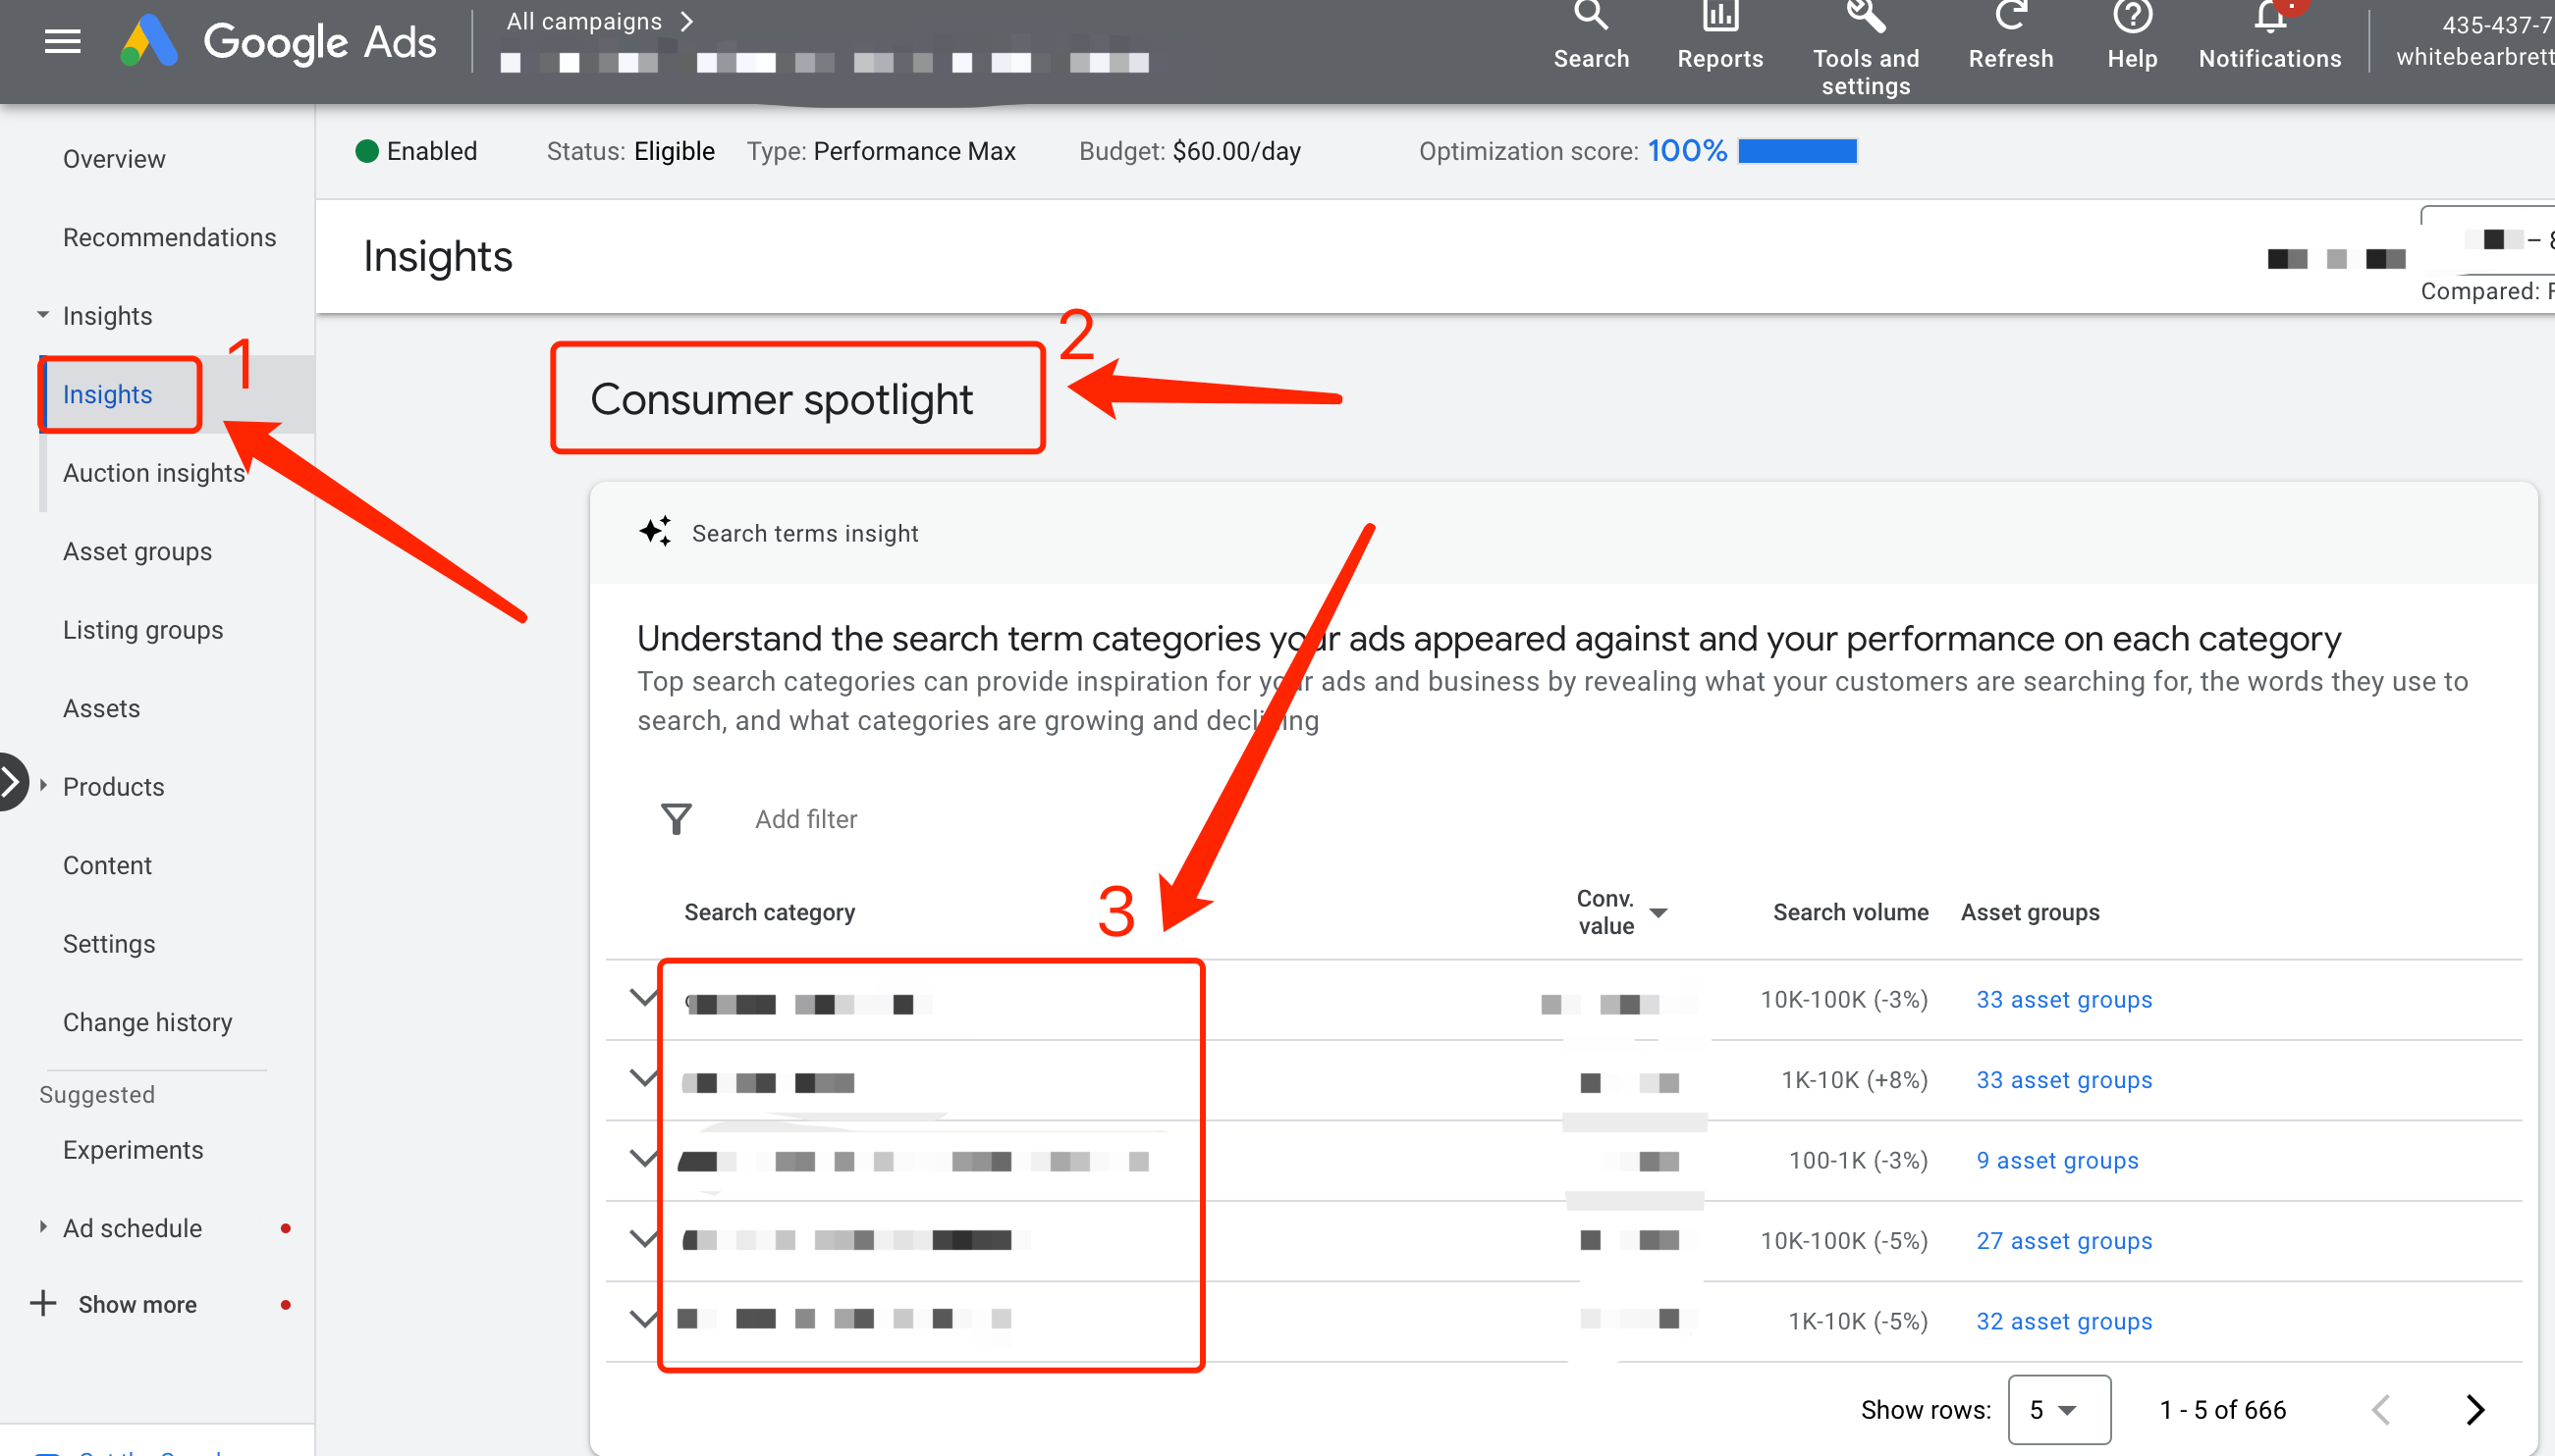The width and height of the screenshot is (2555, 1456).
Task: Click the Optimization score progress bar
Action: pos(1796,151)
